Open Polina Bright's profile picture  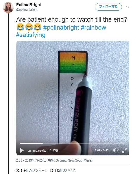[x=8, y=8]
